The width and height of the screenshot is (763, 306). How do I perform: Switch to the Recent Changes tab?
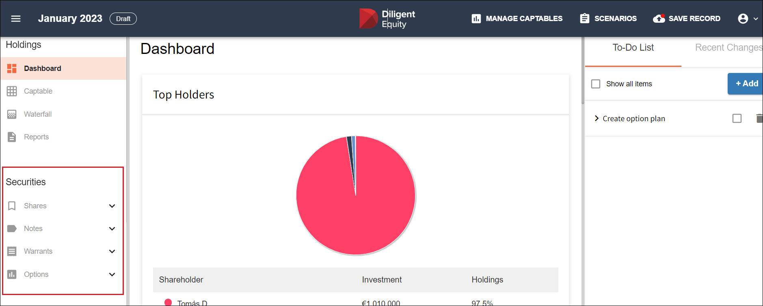pyautogui.click(x=728, y=48)
